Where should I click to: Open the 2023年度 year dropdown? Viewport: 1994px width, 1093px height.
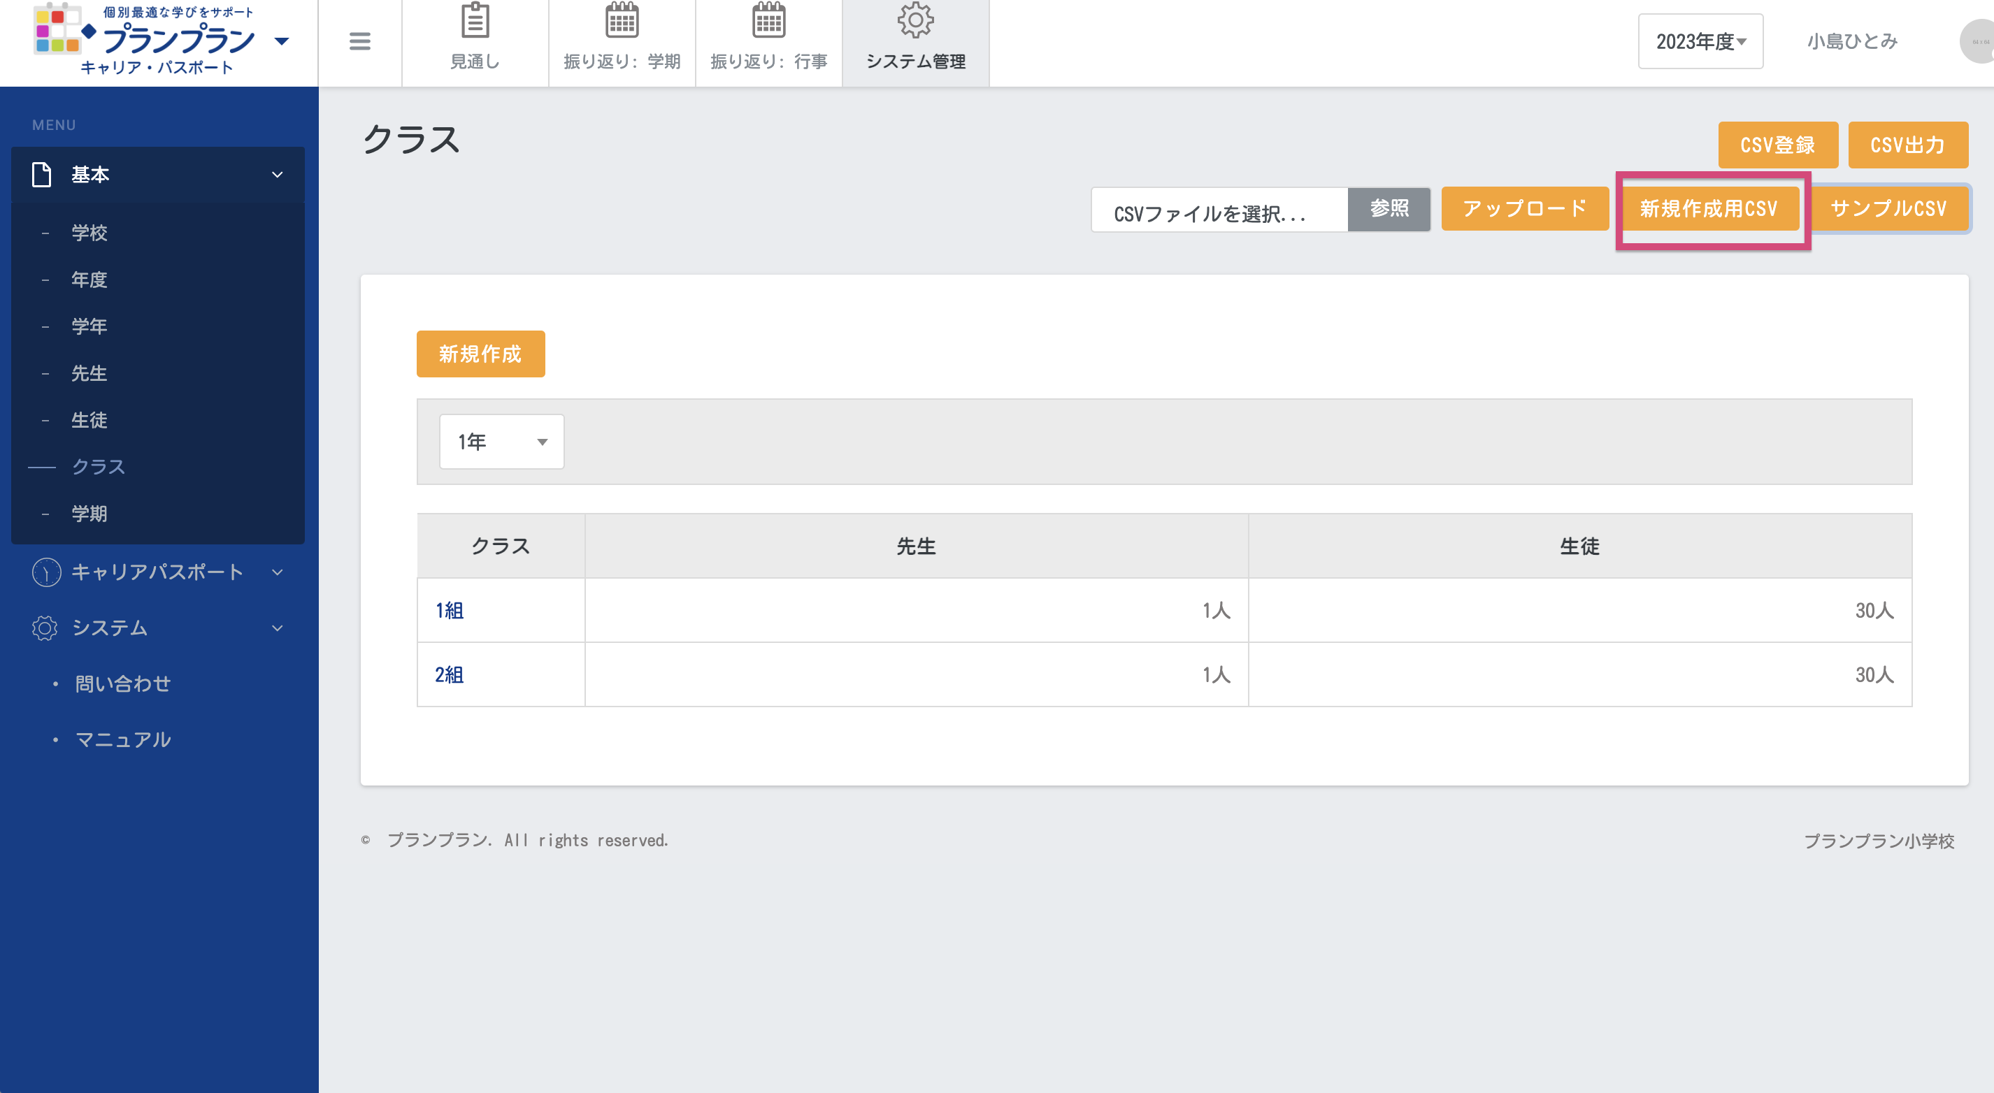(x=1700, y=42)
